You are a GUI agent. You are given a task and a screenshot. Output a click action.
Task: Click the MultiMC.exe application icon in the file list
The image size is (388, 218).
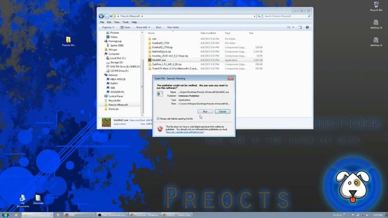(150, 60)
